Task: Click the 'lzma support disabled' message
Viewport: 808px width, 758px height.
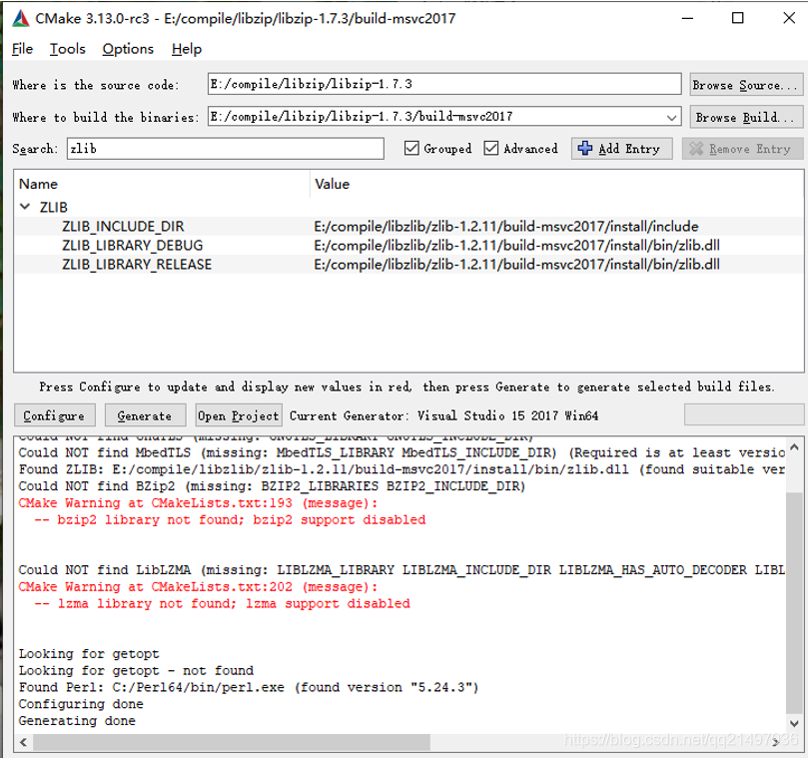Action: coord(222,603)
